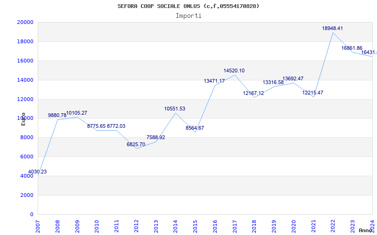The width and height of the screenshot is (377, 235).
Task: Click data label 16861.86
Action: (352, 48)
